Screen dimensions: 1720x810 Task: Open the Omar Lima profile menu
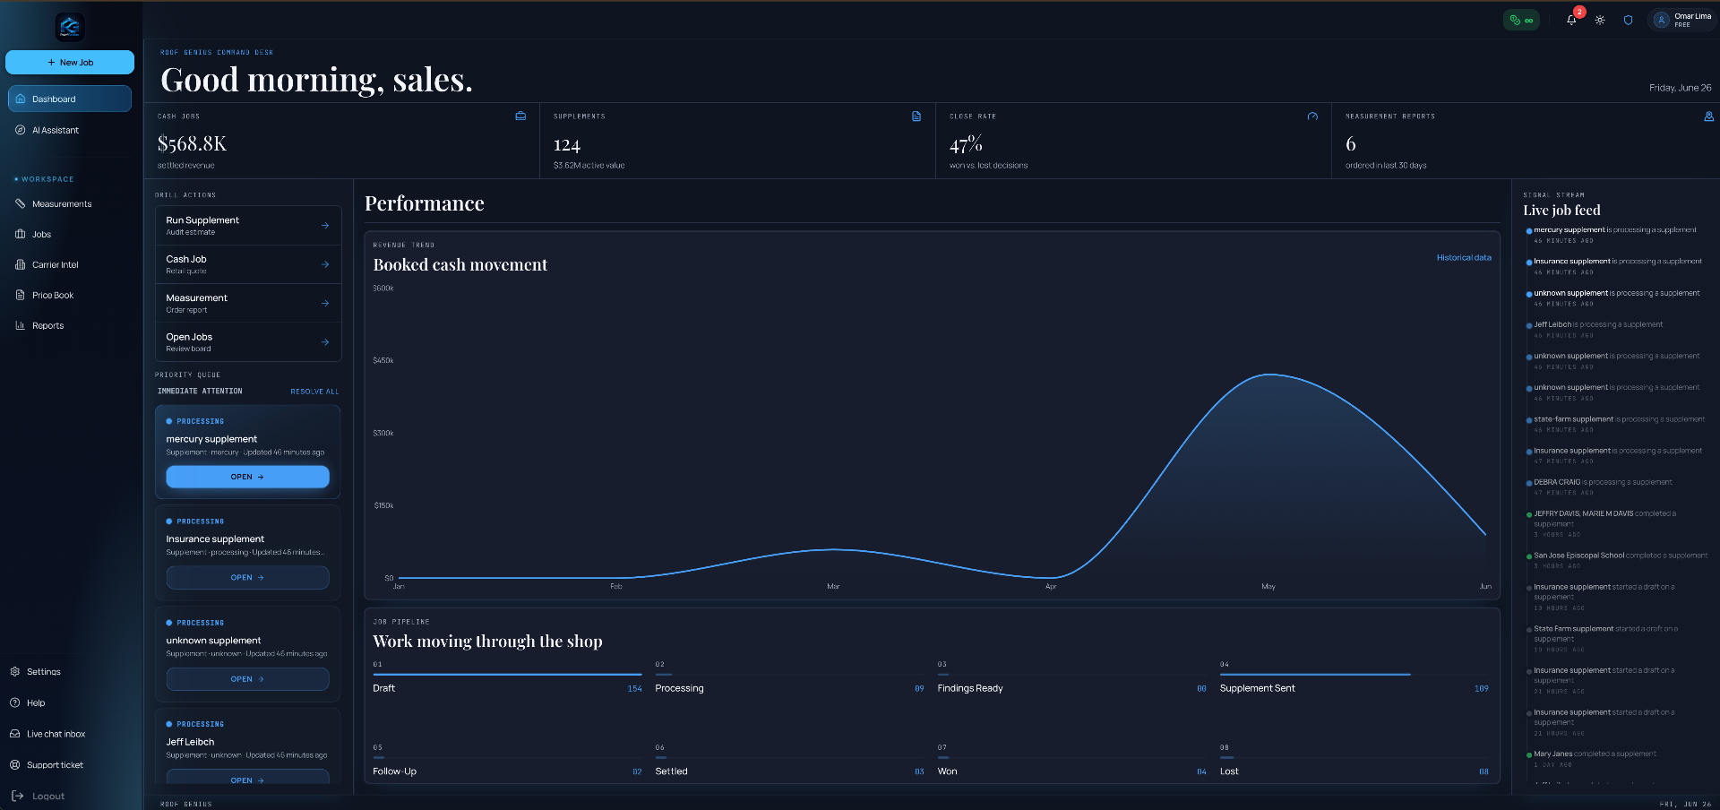click(x=1681, y=20)
